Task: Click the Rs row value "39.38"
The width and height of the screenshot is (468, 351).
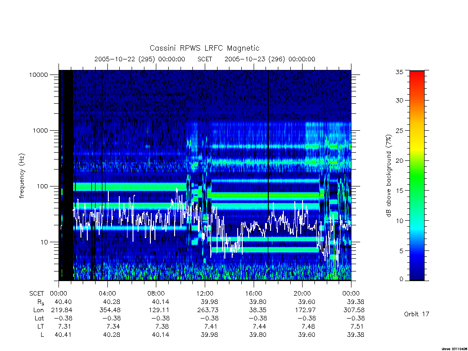Action: pos(356,302)
